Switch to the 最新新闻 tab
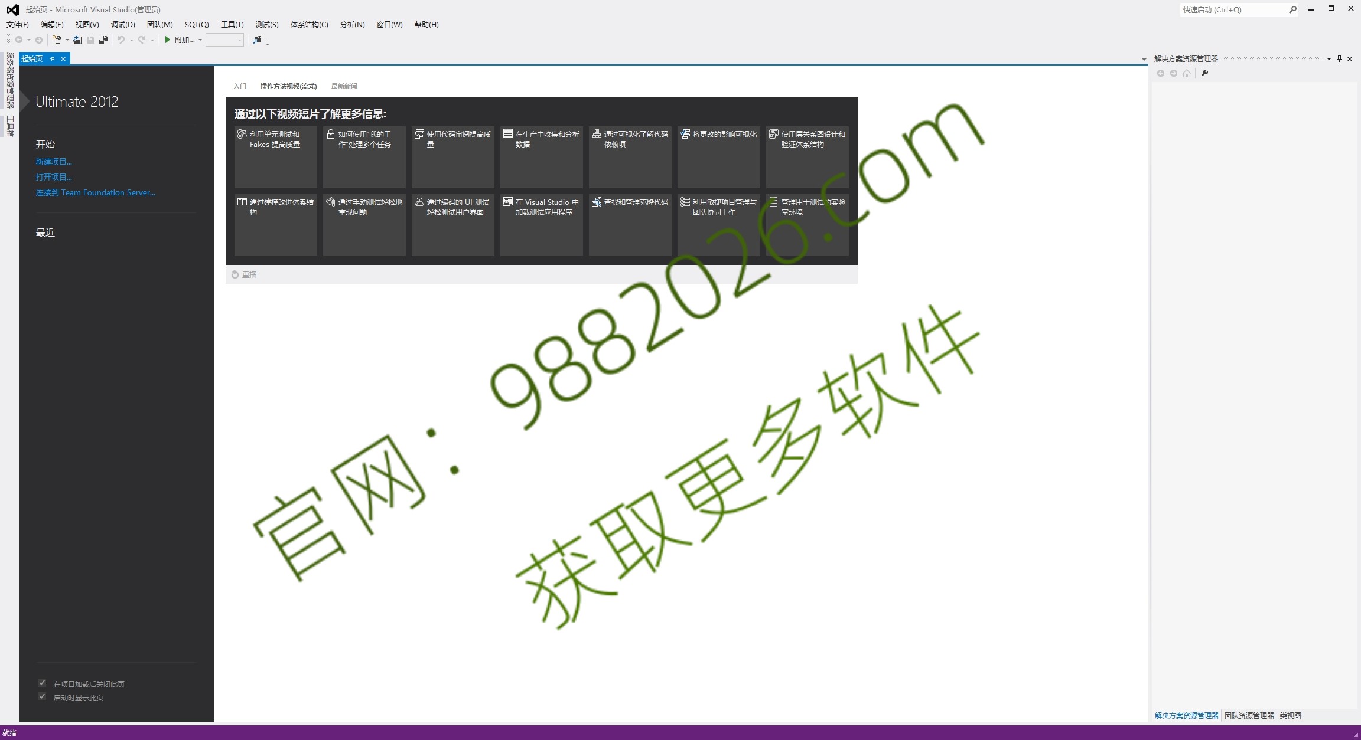 (x=344, y=86)
